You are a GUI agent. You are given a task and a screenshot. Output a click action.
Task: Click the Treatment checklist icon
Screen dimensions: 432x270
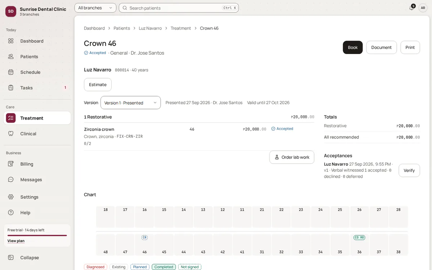[x=11, y=118]
